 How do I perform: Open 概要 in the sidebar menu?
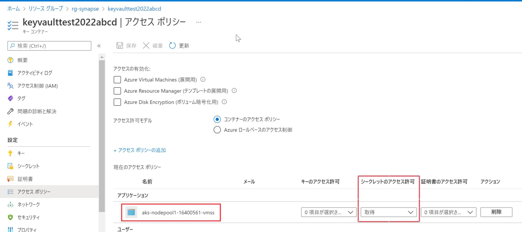pos(22,60)
